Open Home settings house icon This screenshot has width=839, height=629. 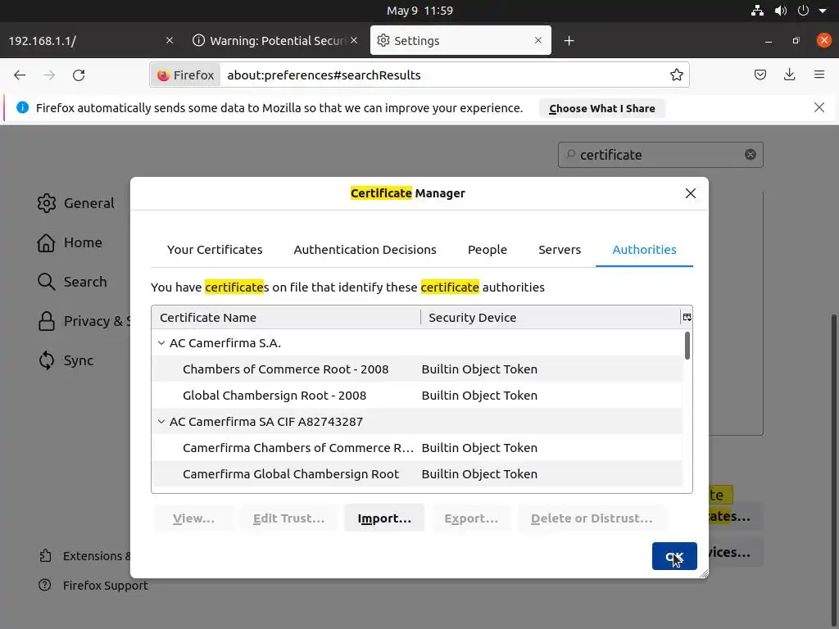click(47, 242)
